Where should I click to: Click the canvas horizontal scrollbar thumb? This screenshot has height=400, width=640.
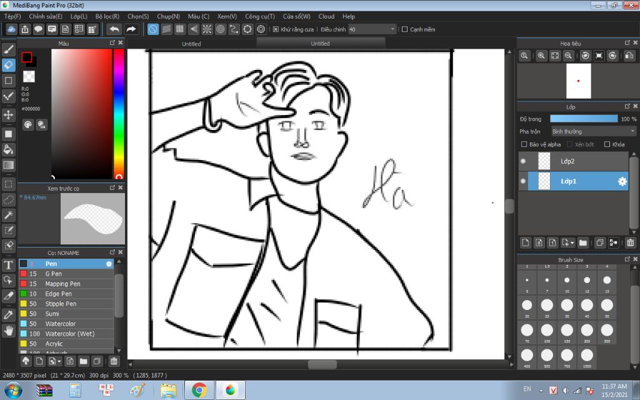(x=322, y=364)
